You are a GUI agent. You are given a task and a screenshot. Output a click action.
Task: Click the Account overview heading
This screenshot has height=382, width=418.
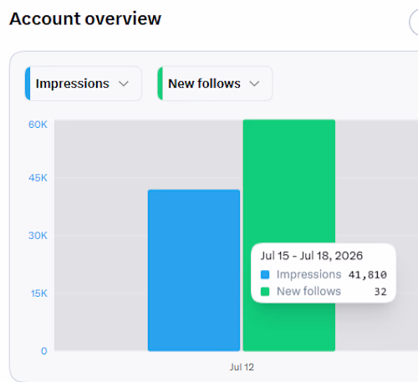coord(85,18)
